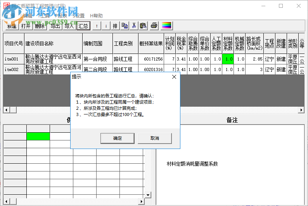Image resolution: width=308 pixels, height=206 pixels.
Task: Select 路线工程 cell in the itm001 row
Action: pyautogui.click(x=126, y=59)
